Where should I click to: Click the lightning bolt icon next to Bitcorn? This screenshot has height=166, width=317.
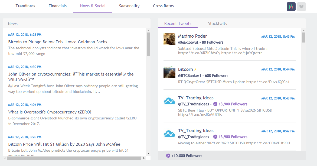[x=195, y=69]
